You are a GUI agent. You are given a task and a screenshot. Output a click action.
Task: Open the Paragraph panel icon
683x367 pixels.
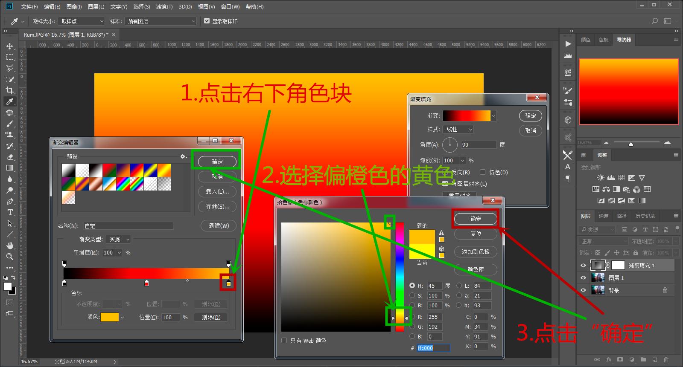568,179
